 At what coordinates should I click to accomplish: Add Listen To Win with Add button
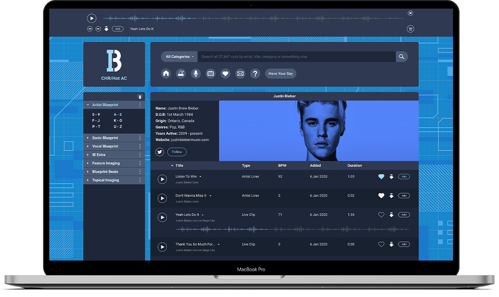[404, 176]
